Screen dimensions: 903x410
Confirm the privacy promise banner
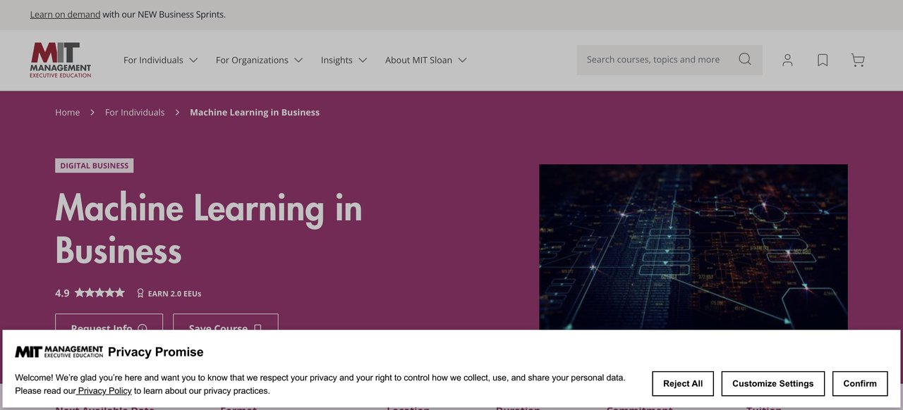860,384
